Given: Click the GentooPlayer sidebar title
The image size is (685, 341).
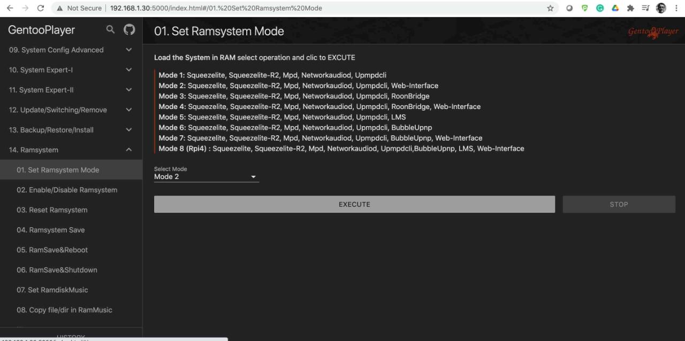Looking at the screenshot, I should tap(41, 30).
